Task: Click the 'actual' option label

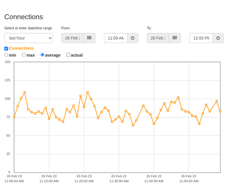Action: click(x=77, y=55)
